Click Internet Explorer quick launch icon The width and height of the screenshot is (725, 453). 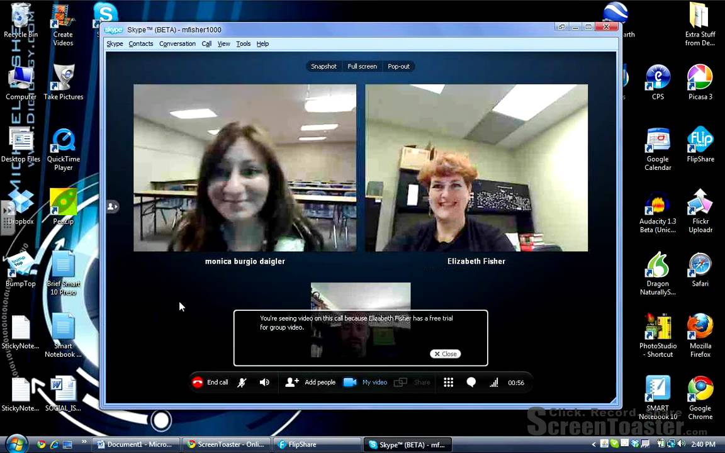pos(54,445)
